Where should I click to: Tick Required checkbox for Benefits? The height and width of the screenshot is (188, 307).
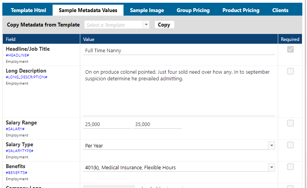tap(290, 167)
